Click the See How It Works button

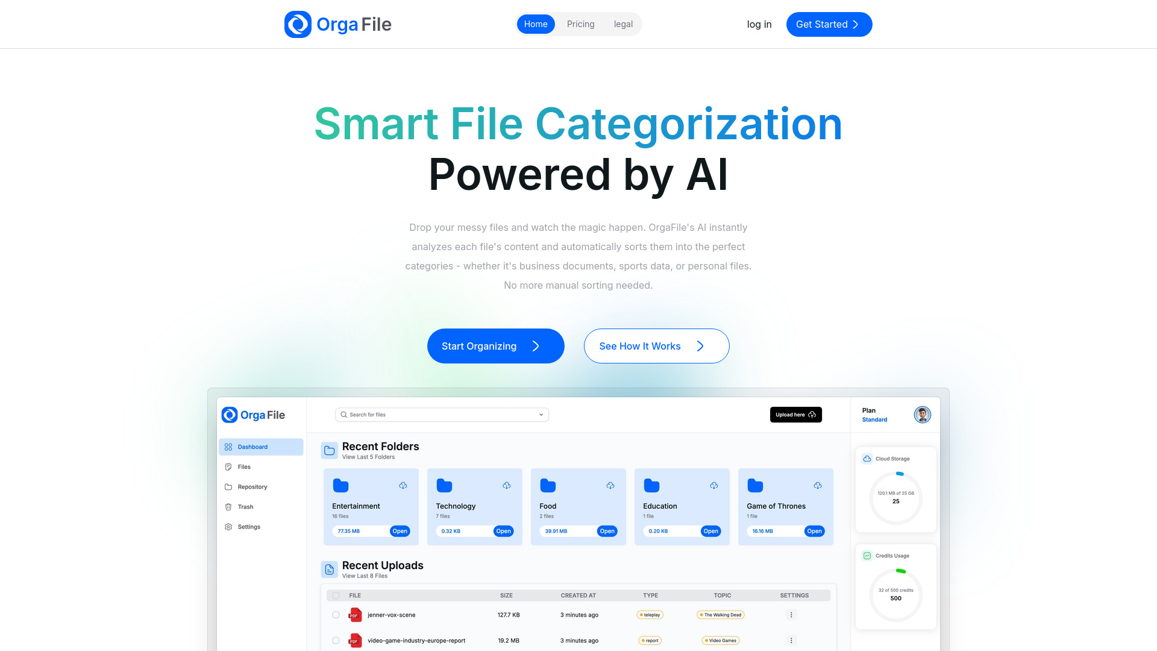pos(656,346)
